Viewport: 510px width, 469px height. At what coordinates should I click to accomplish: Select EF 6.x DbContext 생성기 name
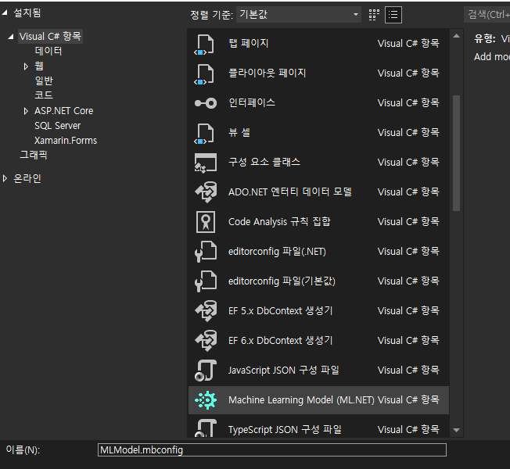tap(280, 341)
